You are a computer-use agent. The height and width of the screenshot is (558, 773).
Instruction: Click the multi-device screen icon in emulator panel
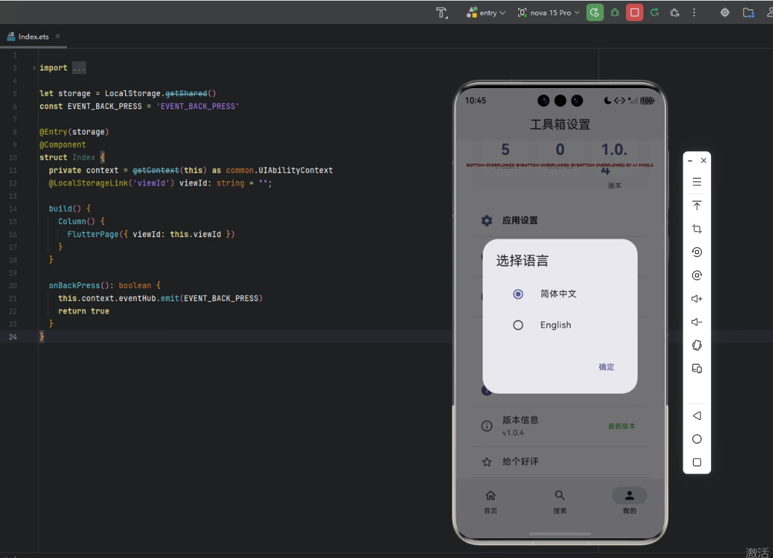point(697,368)
